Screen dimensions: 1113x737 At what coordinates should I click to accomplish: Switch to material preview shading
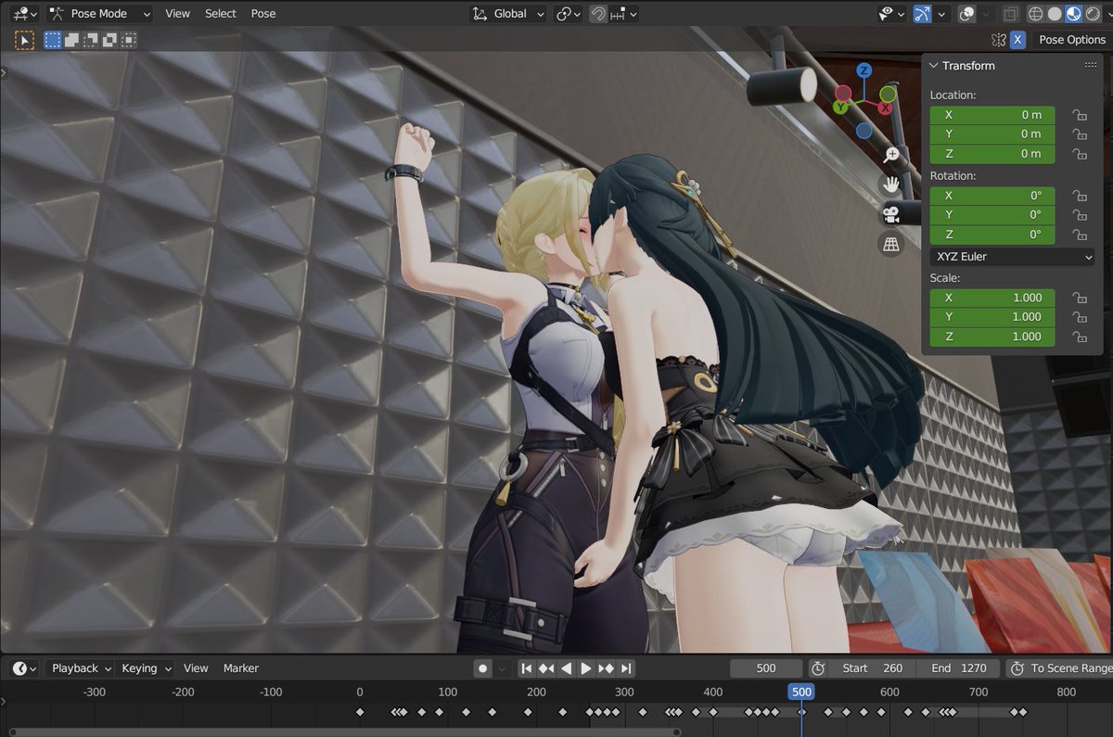[1073, 14]
